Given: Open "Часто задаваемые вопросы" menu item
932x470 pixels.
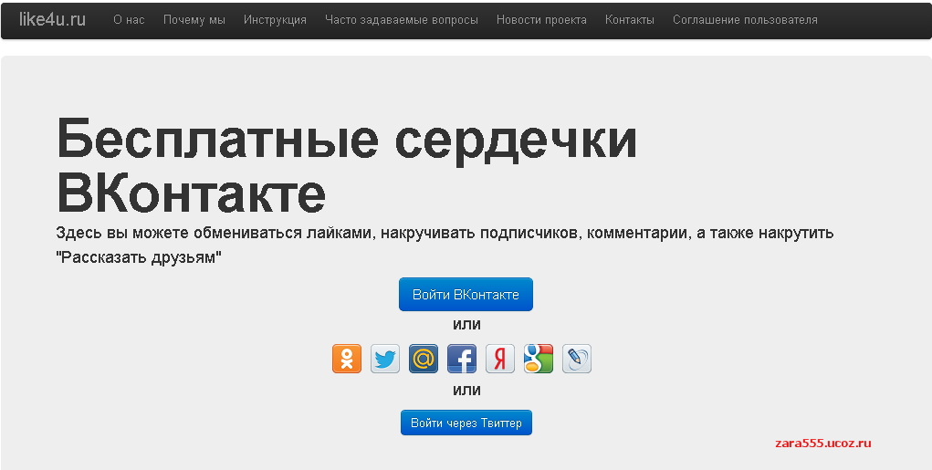Looking at the screenshot, I should pyautogui.click(x=402, y=19).
